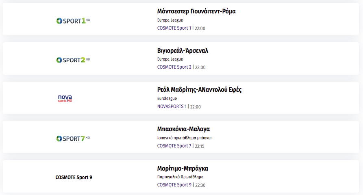Image resolution: width=363 pixels, height=195 pixels.
Task: Click the Nova Sports 1 HD logo
Action: (65, 99)
